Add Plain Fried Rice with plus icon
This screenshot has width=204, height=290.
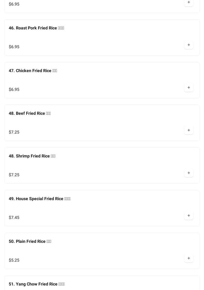(189, 258)
